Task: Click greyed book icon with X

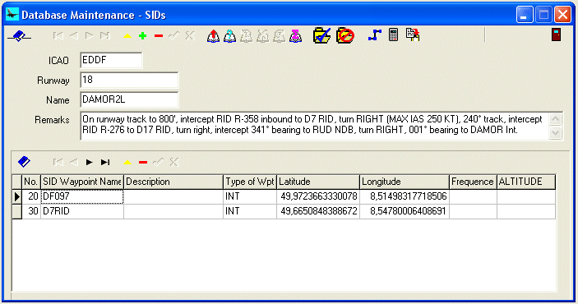Action: point(263,36)
